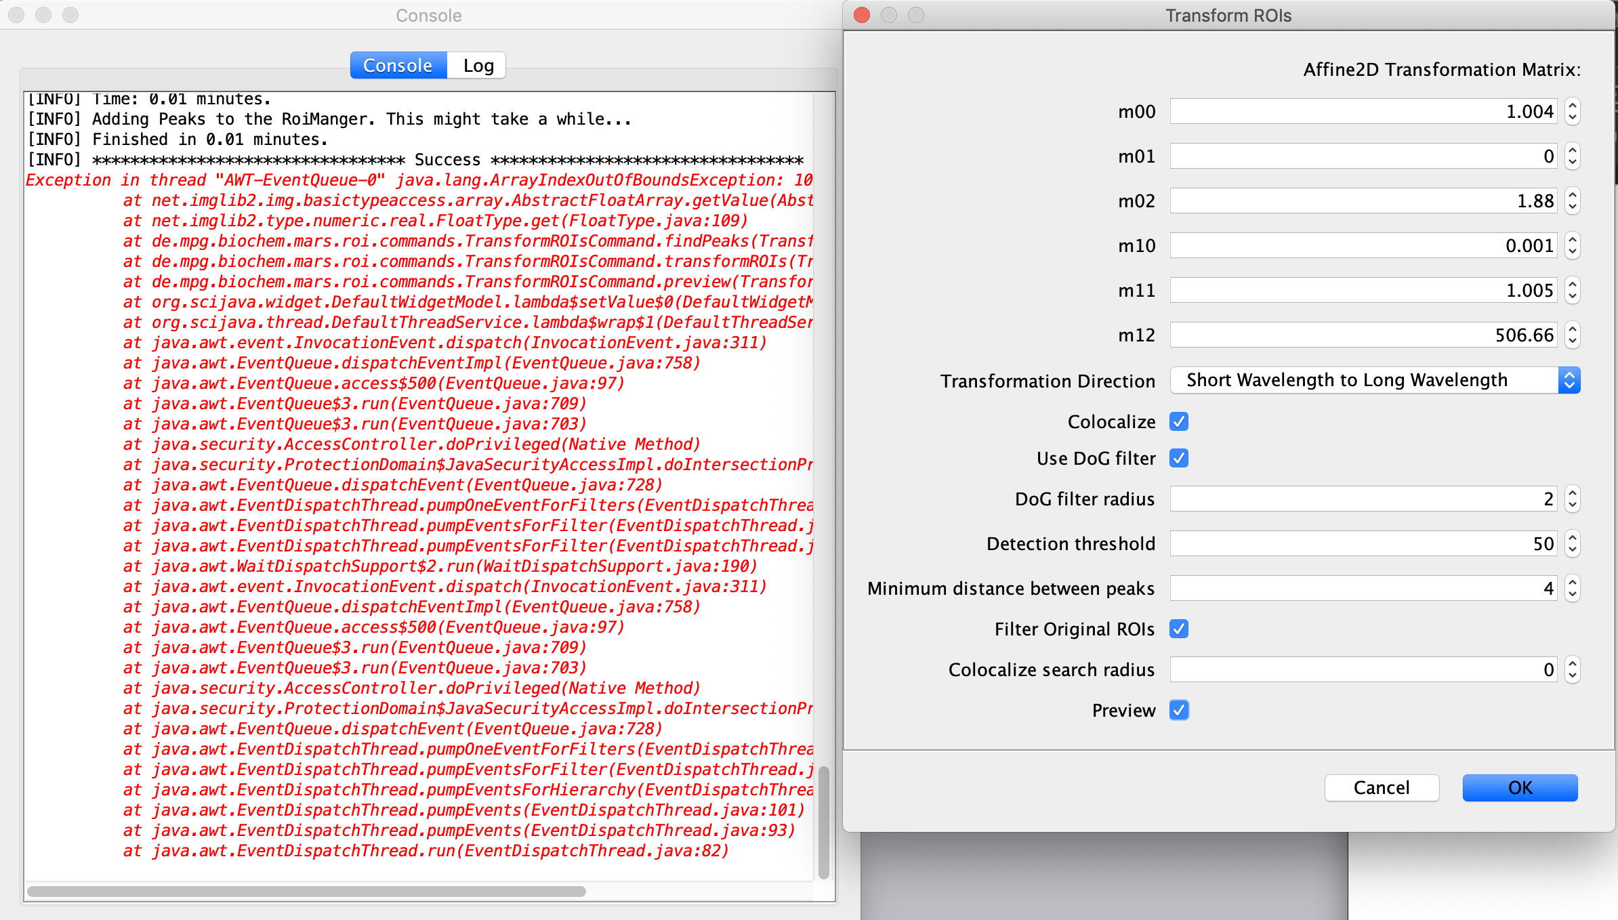Click the m10 input field
The image size is (1618, 920).
[x=1363, y=245]
